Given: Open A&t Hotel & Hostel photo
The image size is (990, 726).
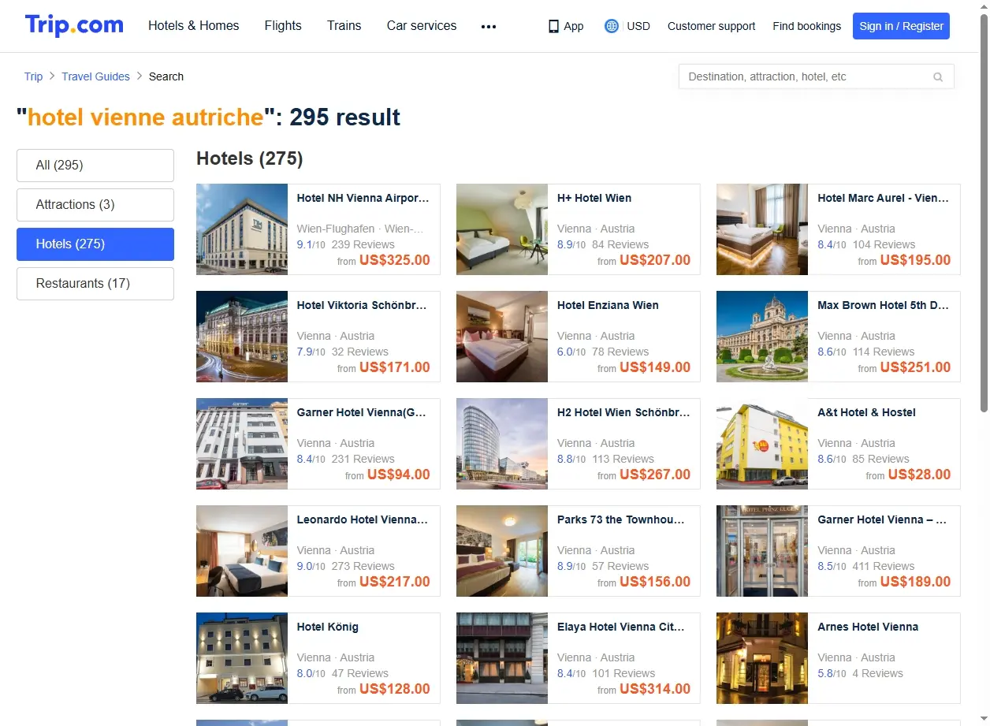Looking at the screenshot, I should tap(762, 444).
